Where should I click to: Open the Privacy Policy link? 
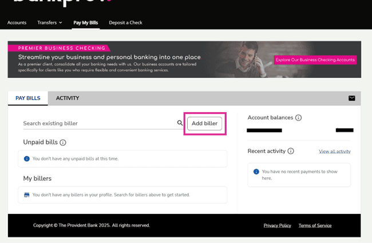click(x=277, y=225)
